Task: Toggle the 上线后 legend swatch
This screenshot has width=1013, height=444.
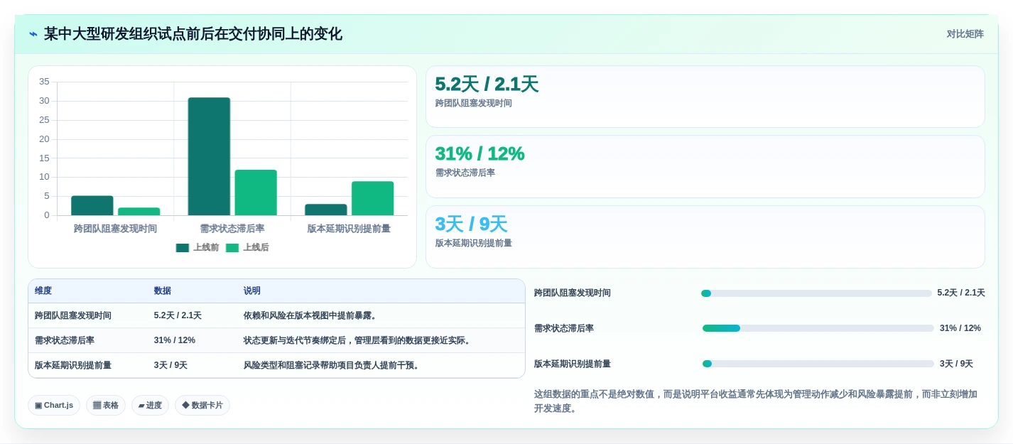Action: click(x=232, y=248)
